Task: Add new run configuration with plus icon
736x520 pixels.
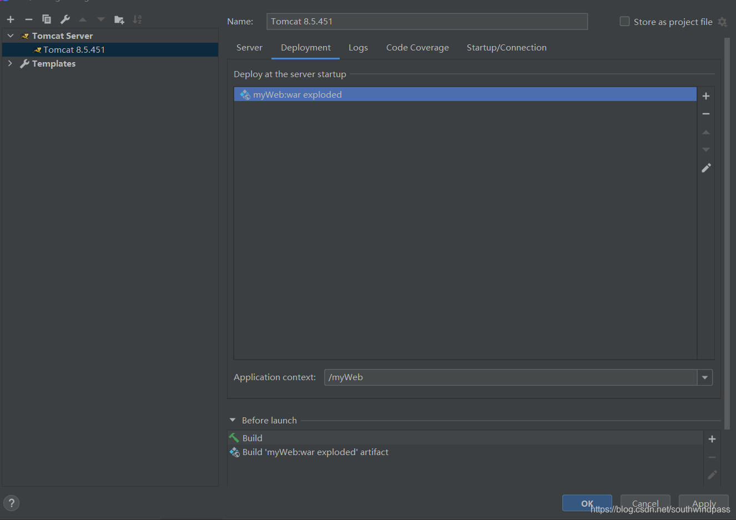Action: (x=11, y=19)
